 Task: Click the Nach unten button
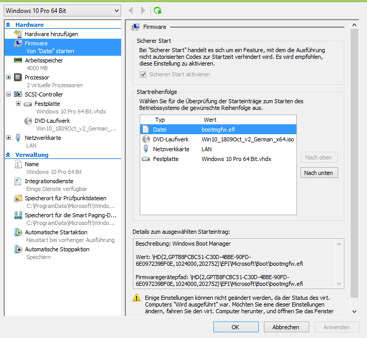(x=319, y=173)
